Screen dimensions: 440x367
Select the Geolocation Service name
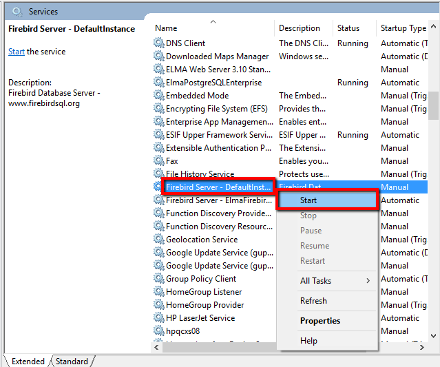(202, 240)
